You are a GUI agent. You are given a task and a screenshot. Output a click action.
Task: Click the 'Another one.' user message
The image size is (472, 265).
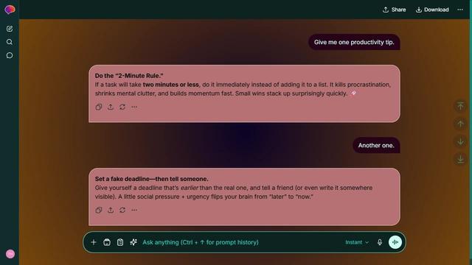[x=376, y=145]
